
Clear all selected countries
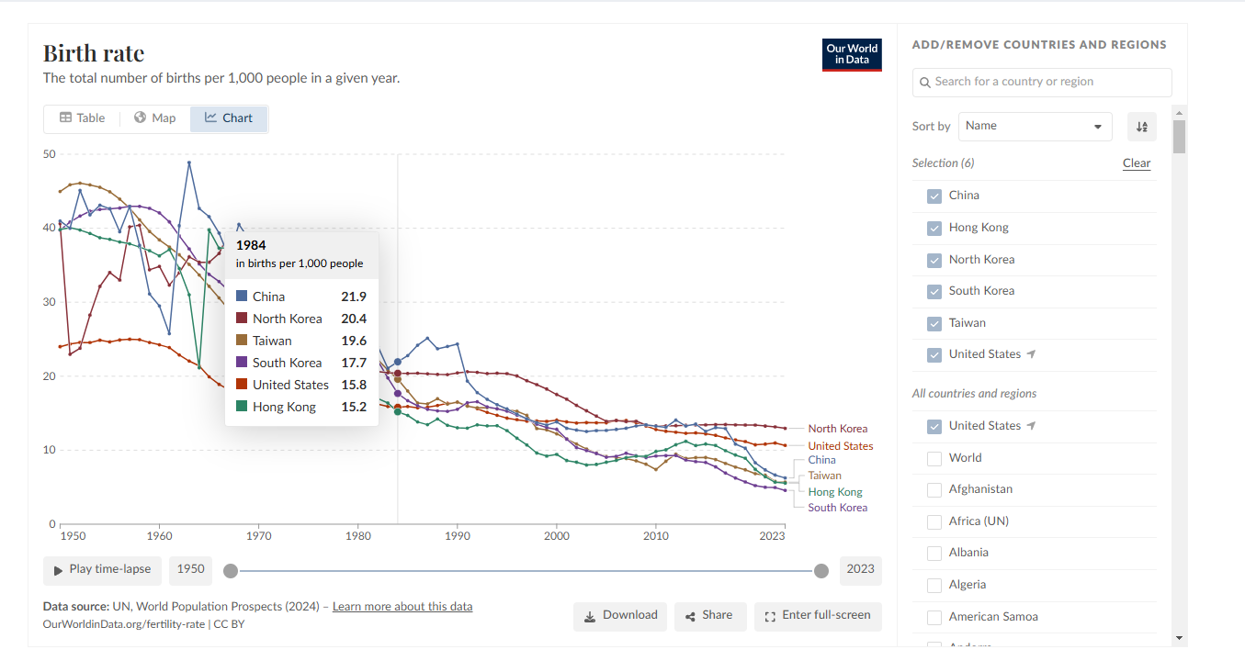click(x=1137, y=163)
